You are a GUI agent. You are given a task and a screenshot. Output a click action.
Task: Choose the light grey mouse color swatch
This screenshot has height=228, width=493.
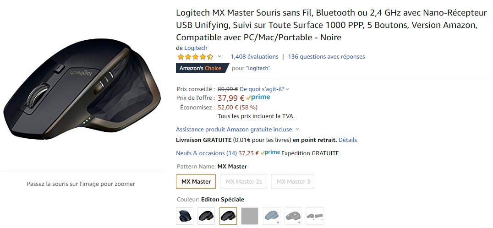click(293, 216)
